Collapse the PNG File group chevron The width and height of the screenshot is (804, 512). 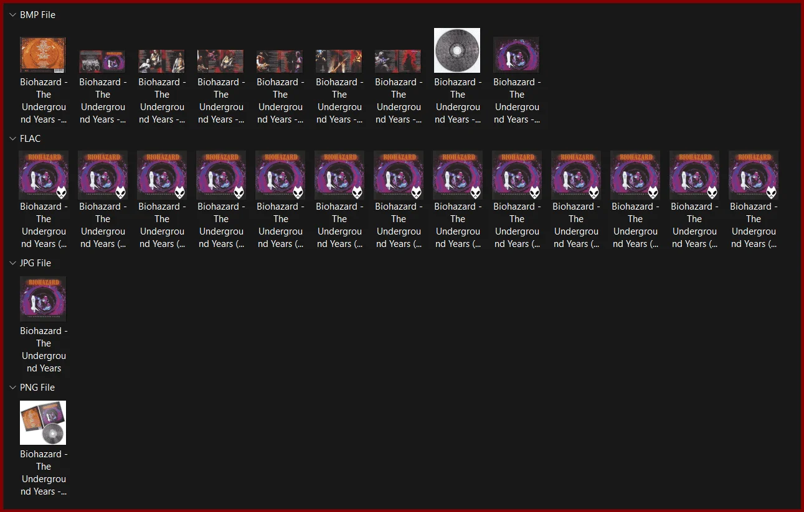tap(12, 388)
